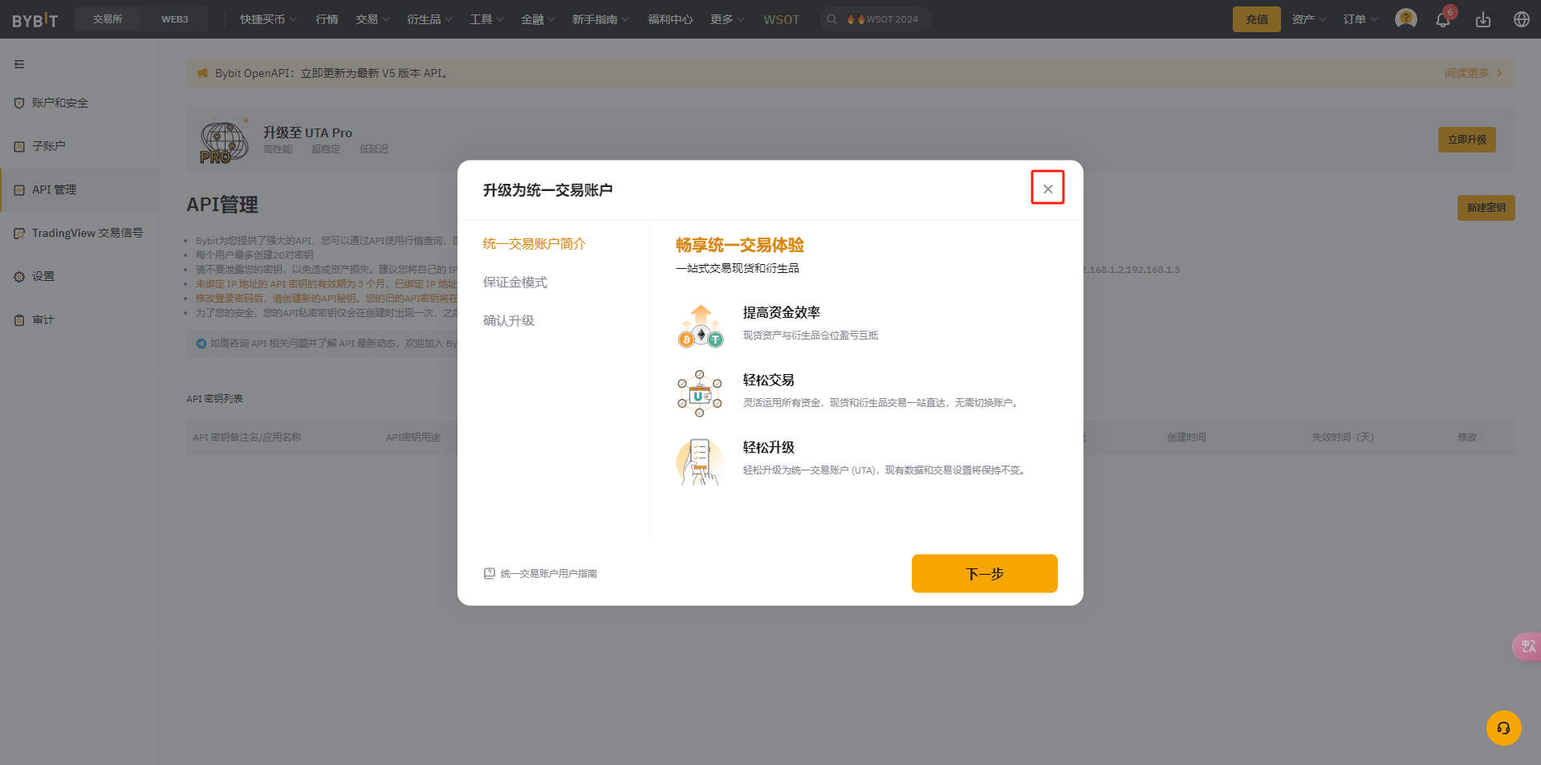This screenshot has height=765, width=1541.
Task: Open WSOT menu link
Action: [781, 19]
